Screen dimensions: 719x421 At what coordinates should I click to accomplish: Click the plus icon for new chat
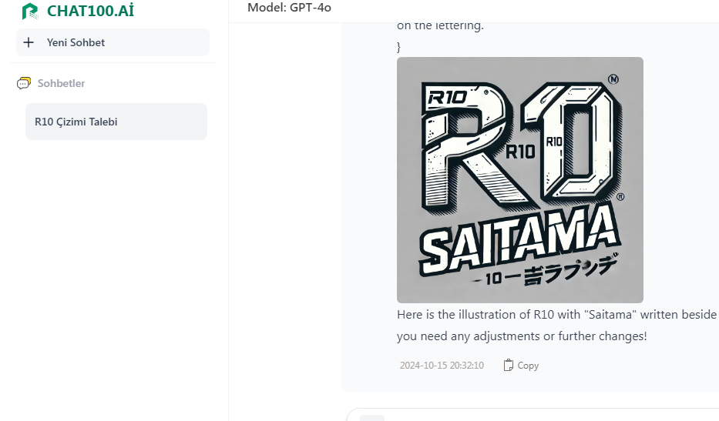(x=29, y=42)
